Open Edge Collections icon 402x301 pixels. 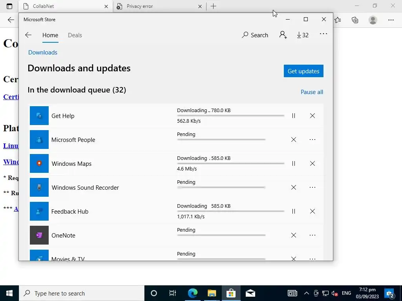coord(355,20)
